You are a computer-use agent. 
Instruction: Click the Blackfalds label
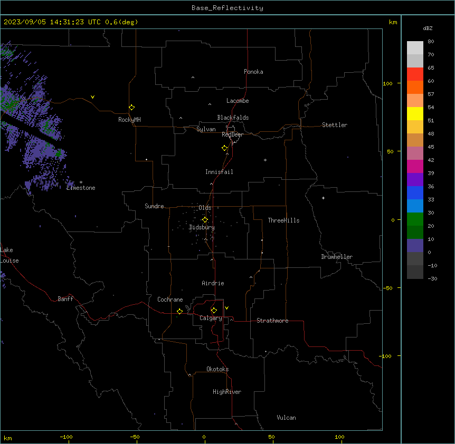point(233,118)
